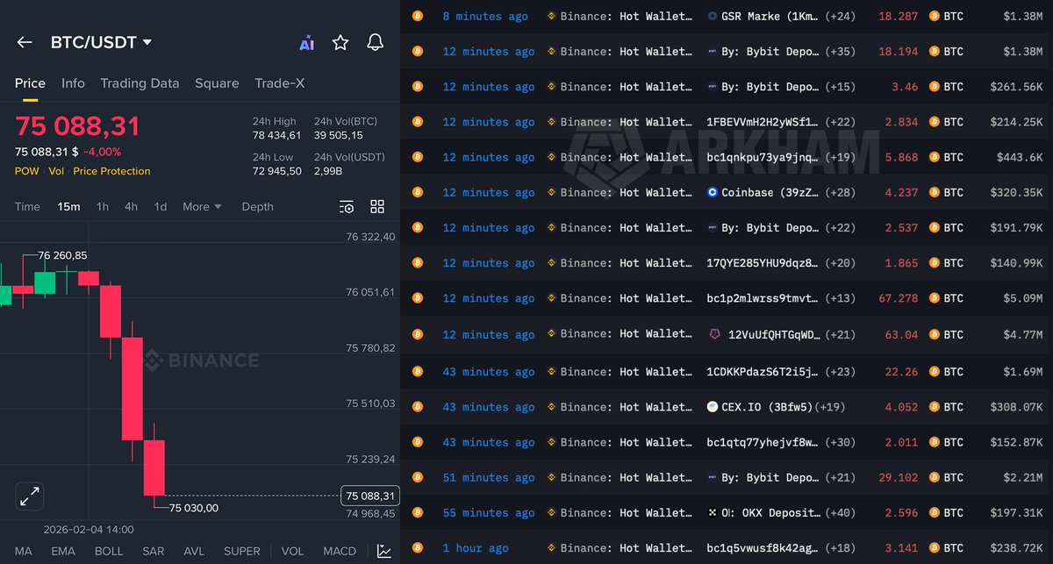Open the CEX.IO (3Bfw5) recipient entity
The image size is (1053, 564).
click(760, 407)
